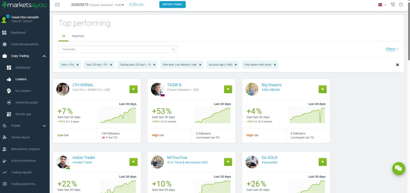410x193 pixels.
Task: Click the Find leader search field
Action: (118, 49)
